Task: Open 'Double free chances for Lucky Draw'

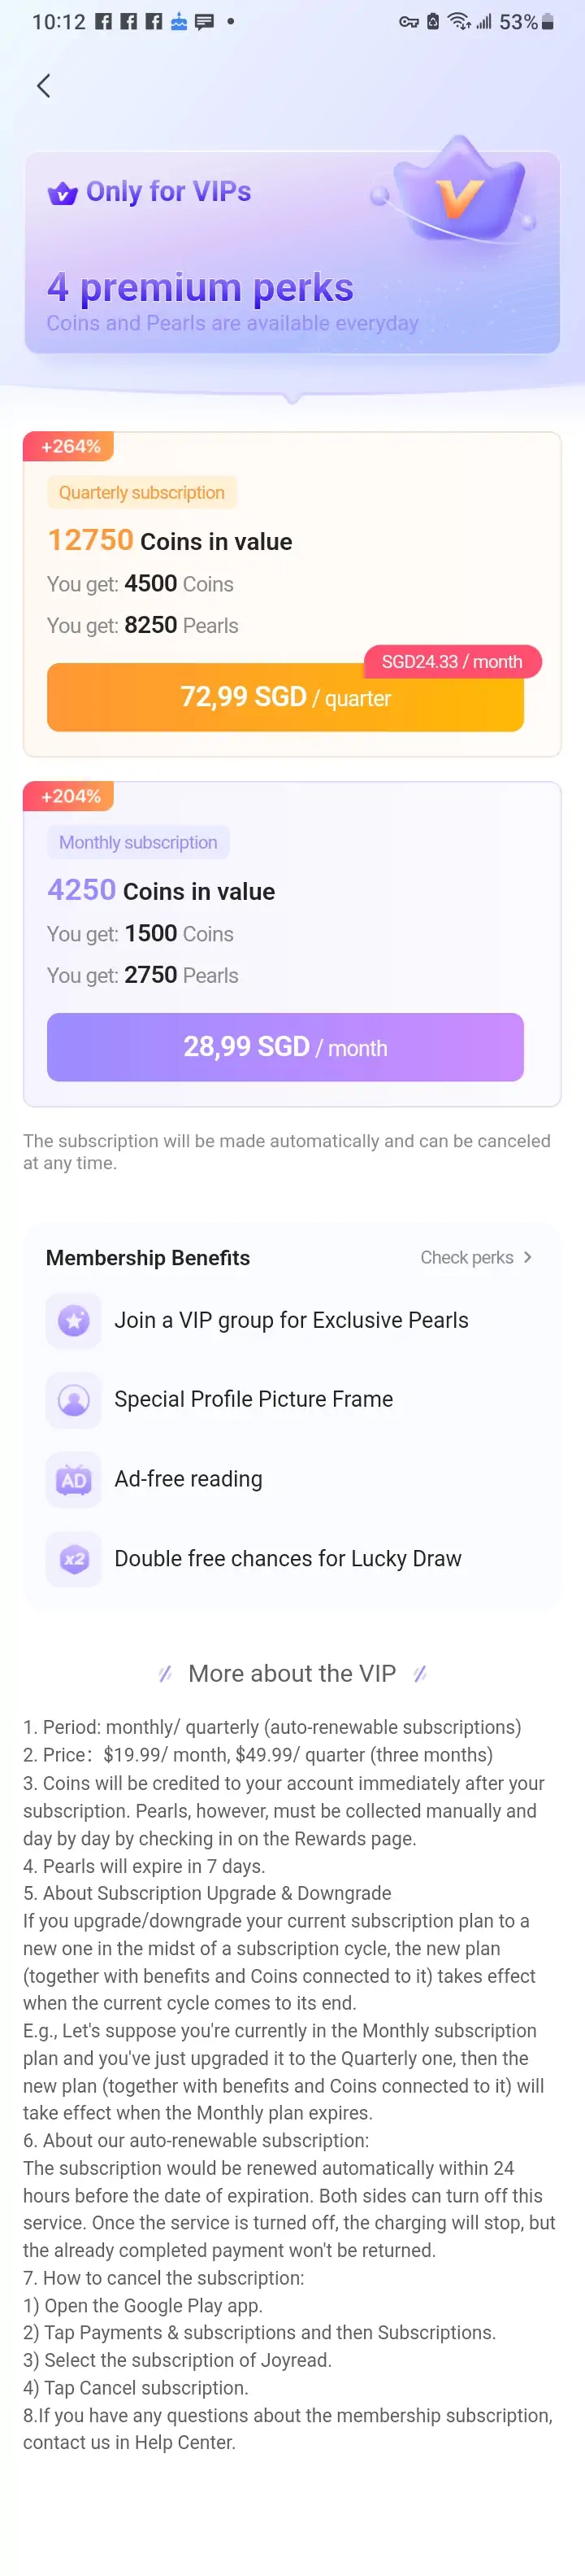Action: click(288, 1559)
